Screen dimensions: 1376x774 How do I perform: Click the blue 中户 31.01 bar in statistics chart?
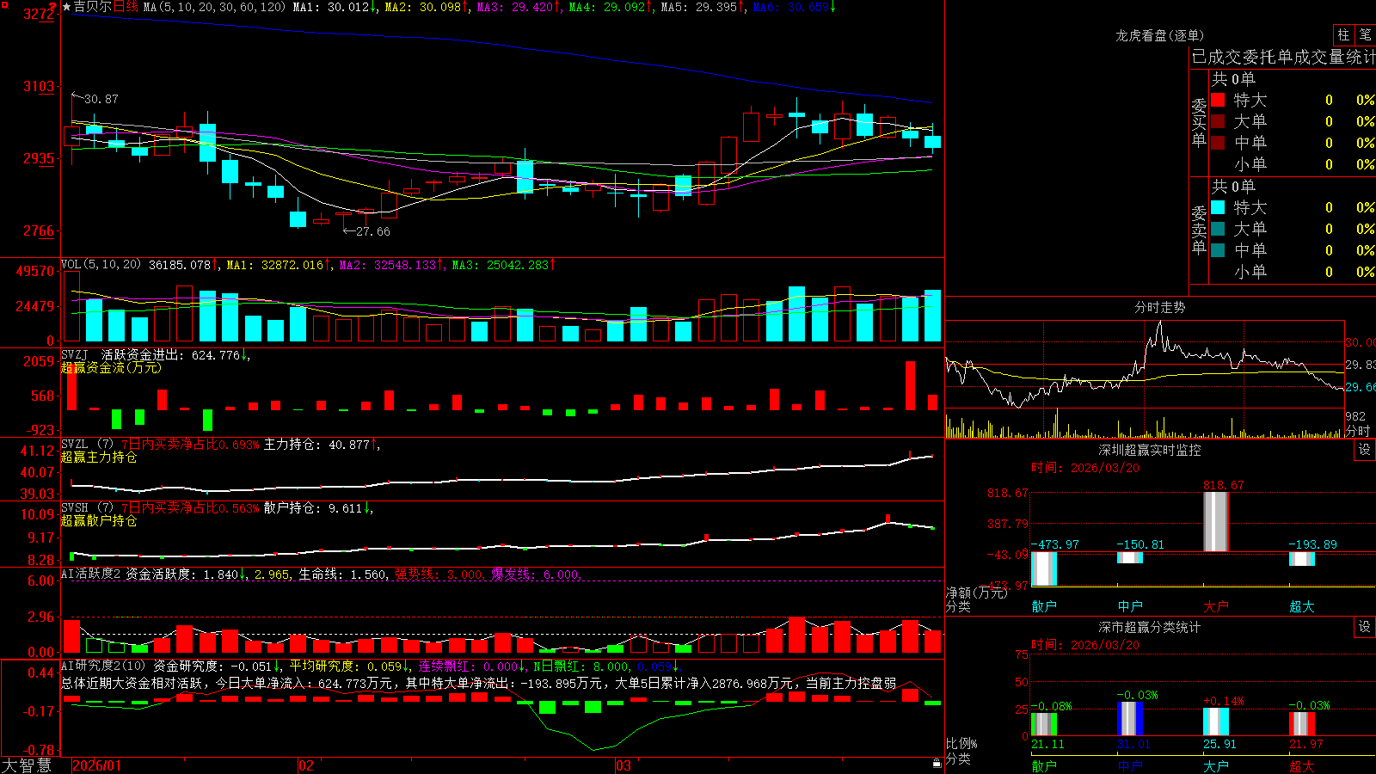pos(1130,718)
